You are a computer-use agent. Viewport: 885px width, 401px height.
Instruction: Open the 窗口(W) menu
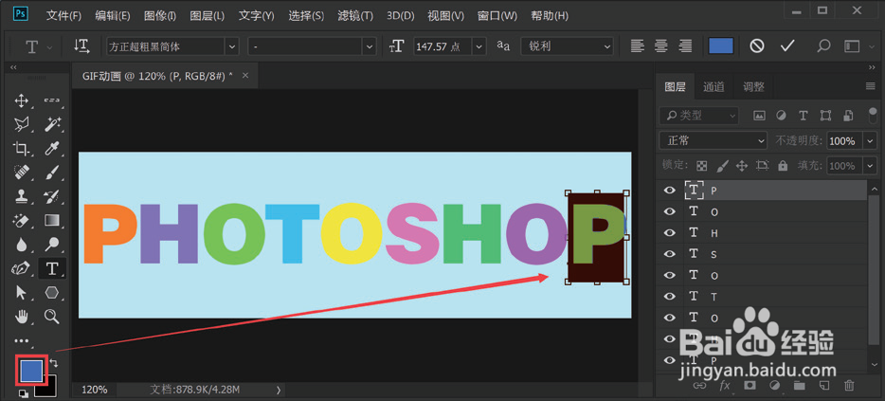point(497,15)
